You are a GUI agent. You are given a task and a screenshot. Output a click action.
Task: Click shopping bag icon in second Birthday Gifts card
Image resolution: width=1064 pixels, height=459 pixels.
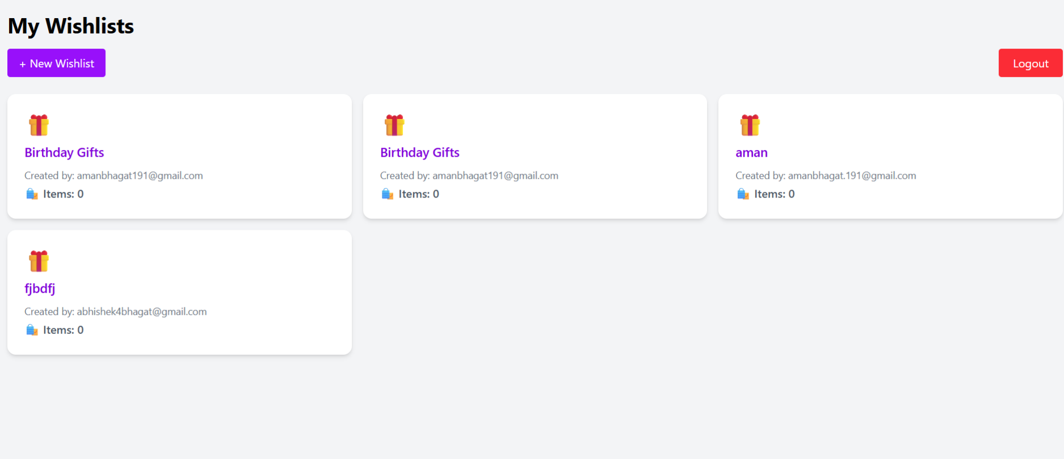pos(388,194)
